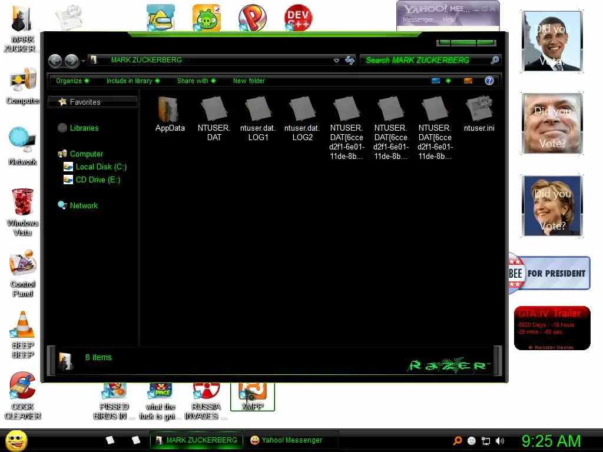The image size is (603, 452).
Task: Click the refresh icon beside address bar
Action: point(350,61)
